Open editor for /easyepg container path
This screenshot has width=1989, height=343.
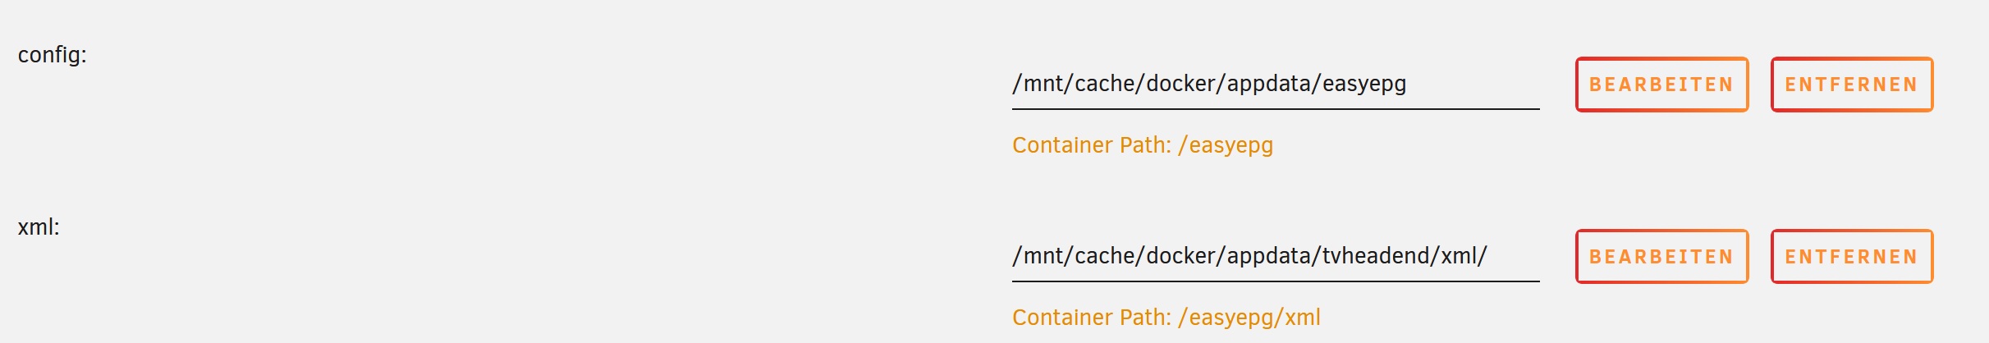(x=1661, y=85)
